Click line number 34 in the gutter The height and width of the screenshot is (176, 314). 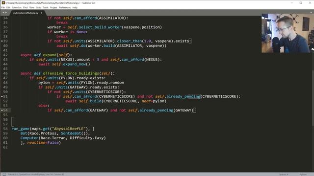pos(5,18)
